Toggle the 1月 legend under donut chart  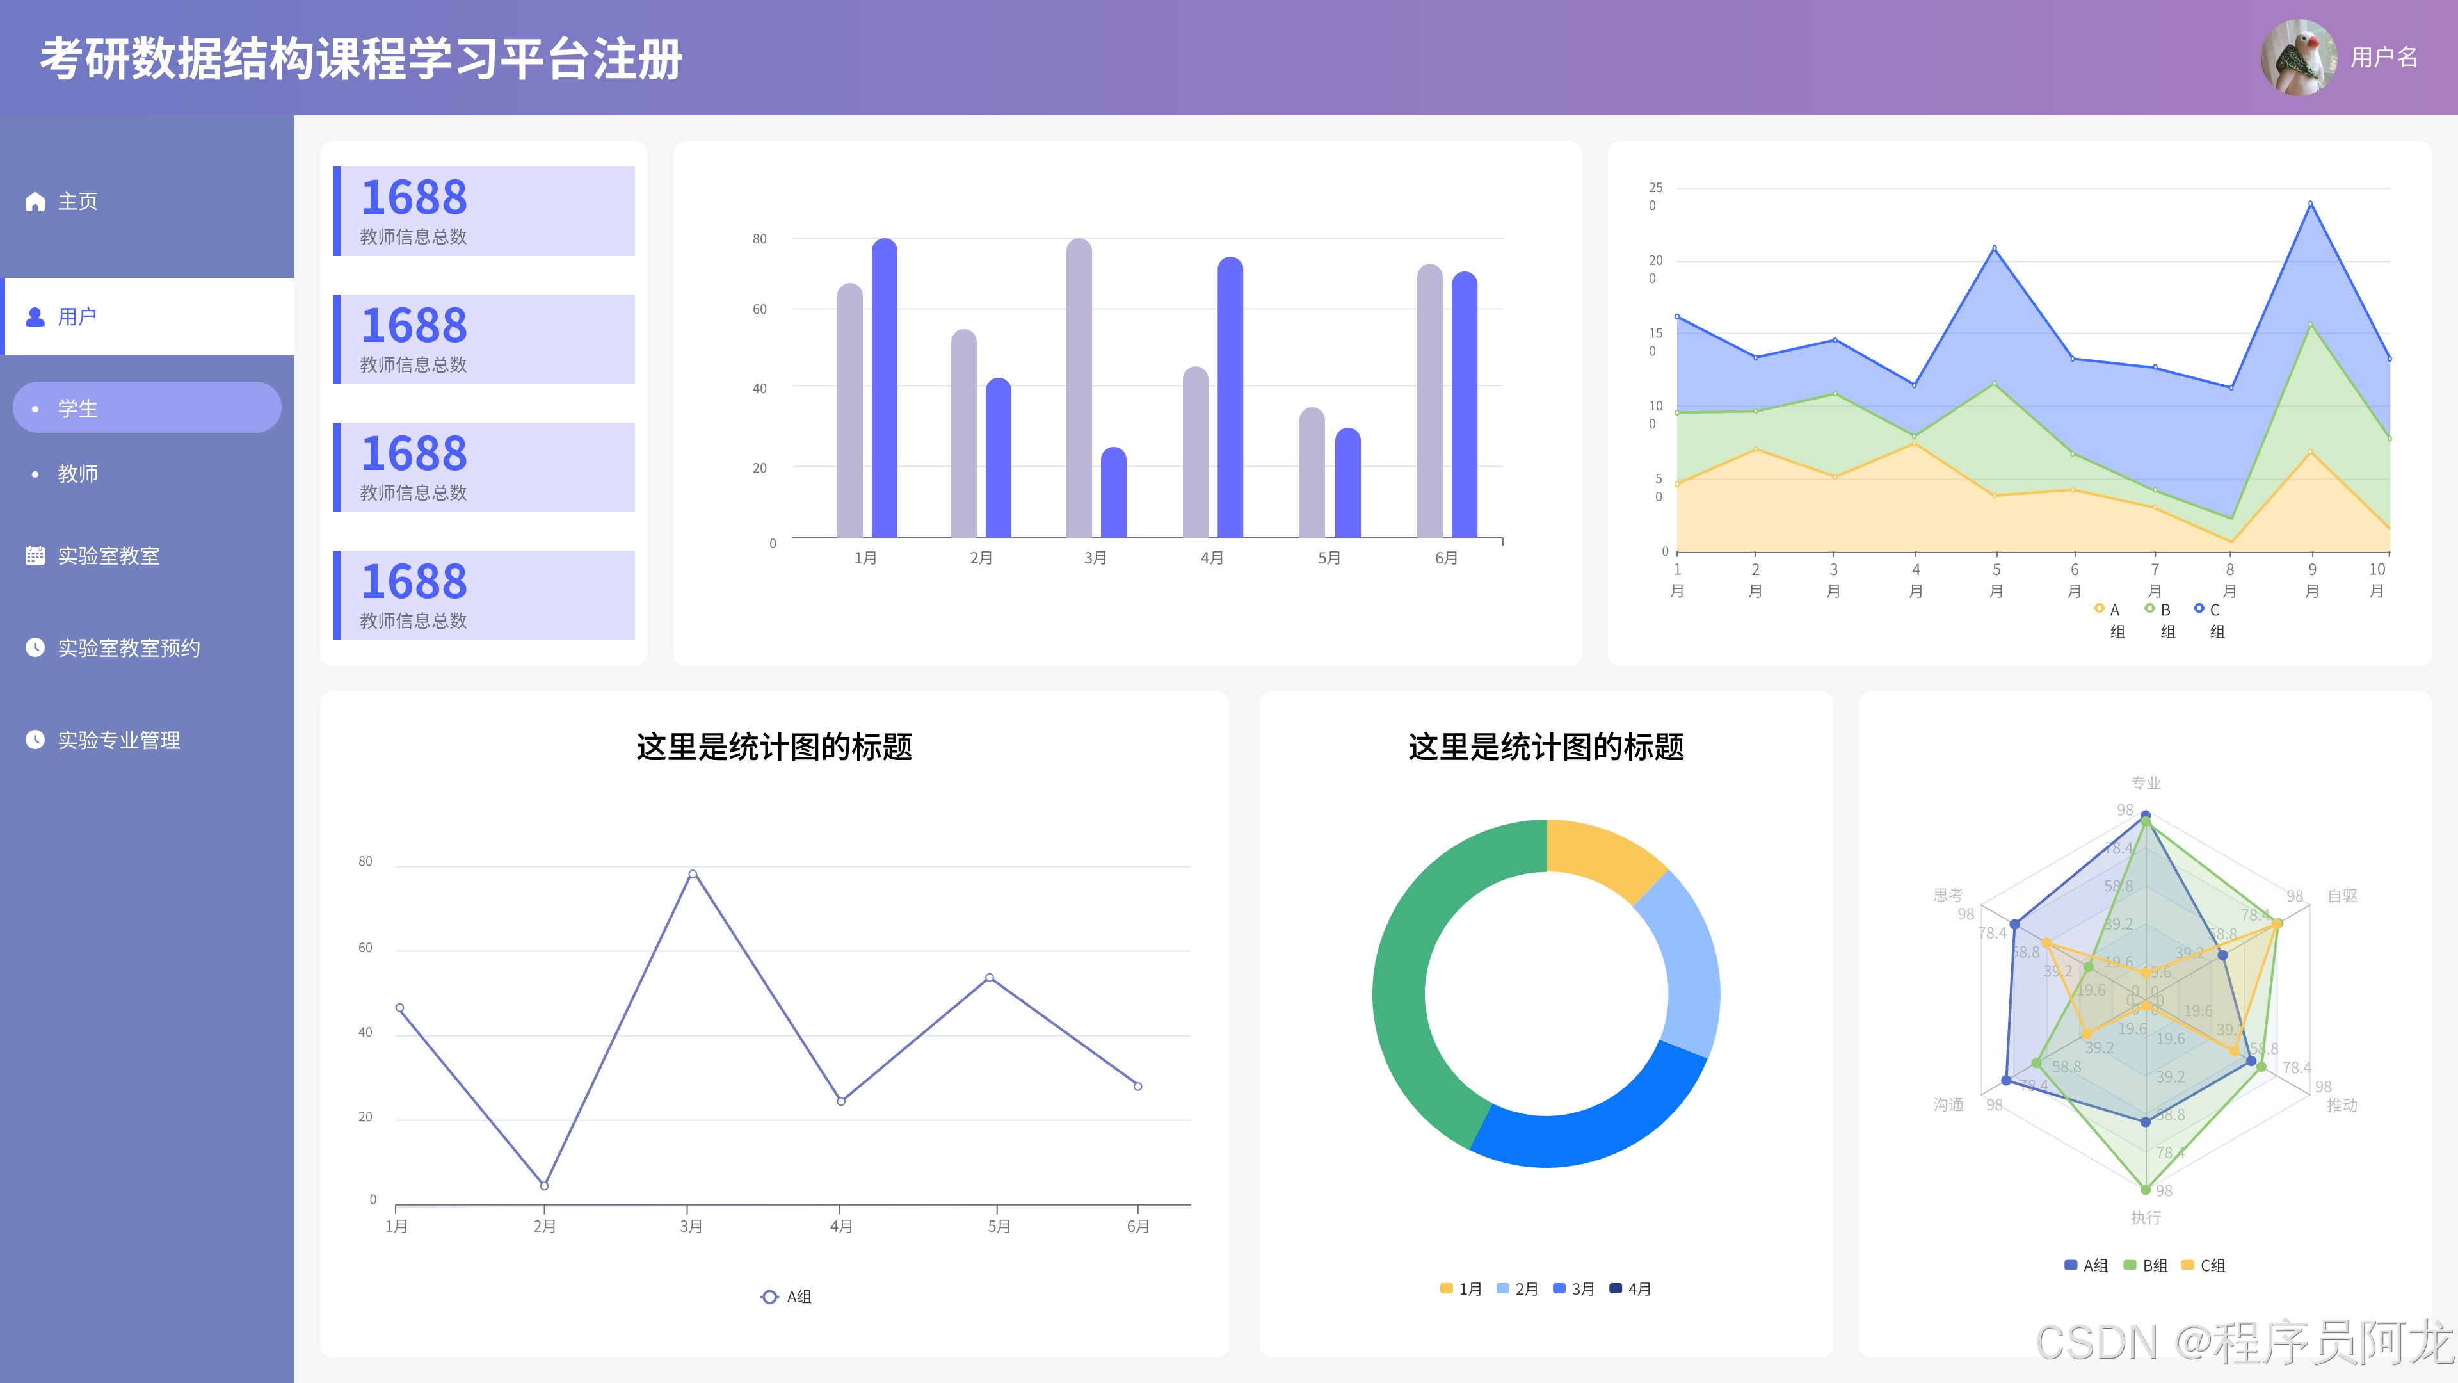point(1461,1288)
